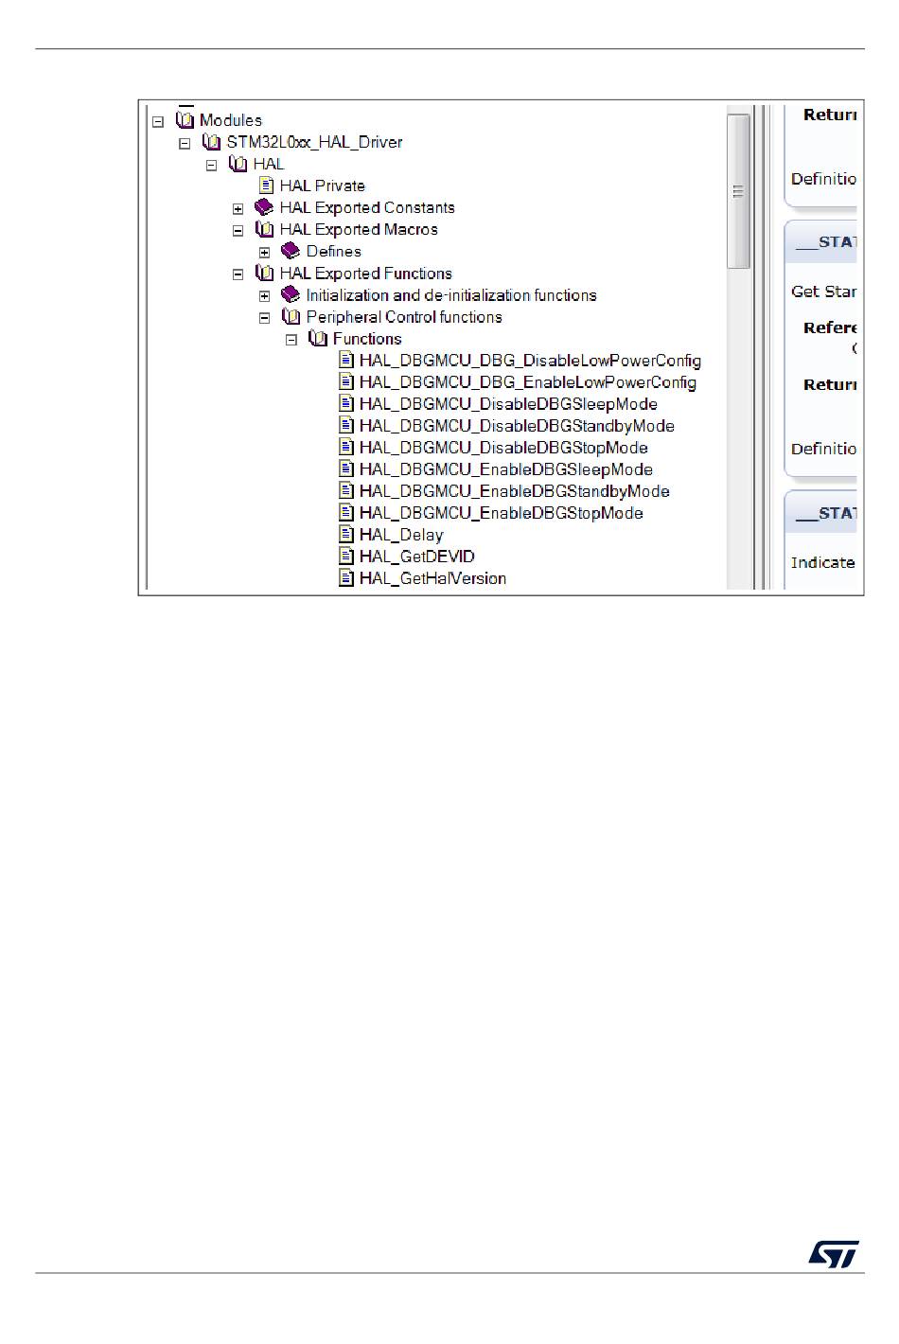Click the Functions open-book icon
This screenshot has height=1344, width=899.
318,338
